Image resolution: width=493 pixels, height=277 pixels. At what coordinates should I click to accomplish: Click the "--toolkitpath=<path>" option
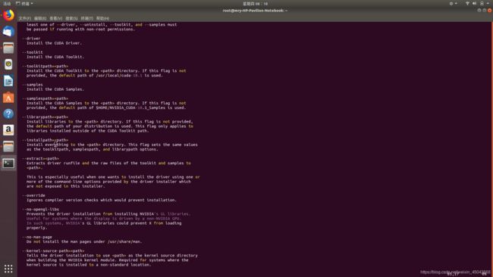coord(45,66)
